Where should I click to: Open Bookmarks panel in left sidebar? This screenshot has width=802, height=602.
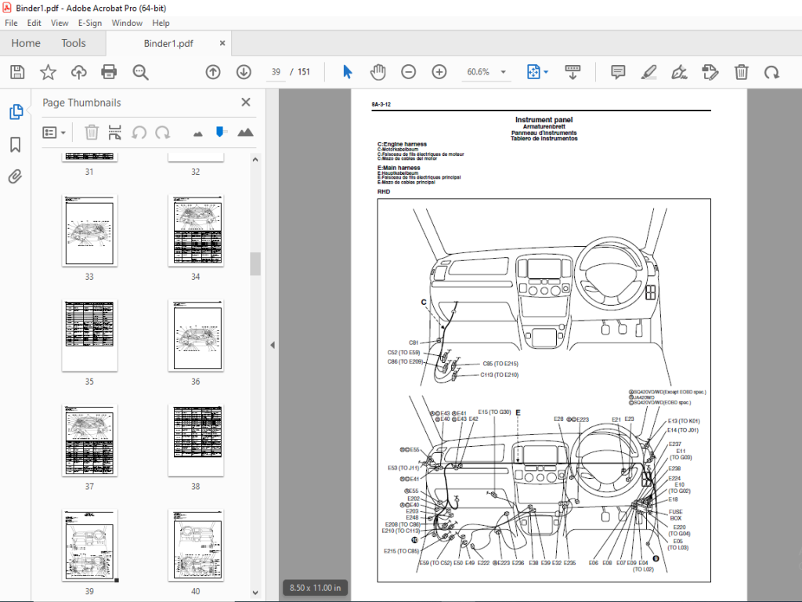click(x=16, y=145)
